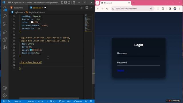Click the Password input field
This screenshot has height=103, width=183.
click(x=138, y=63)
